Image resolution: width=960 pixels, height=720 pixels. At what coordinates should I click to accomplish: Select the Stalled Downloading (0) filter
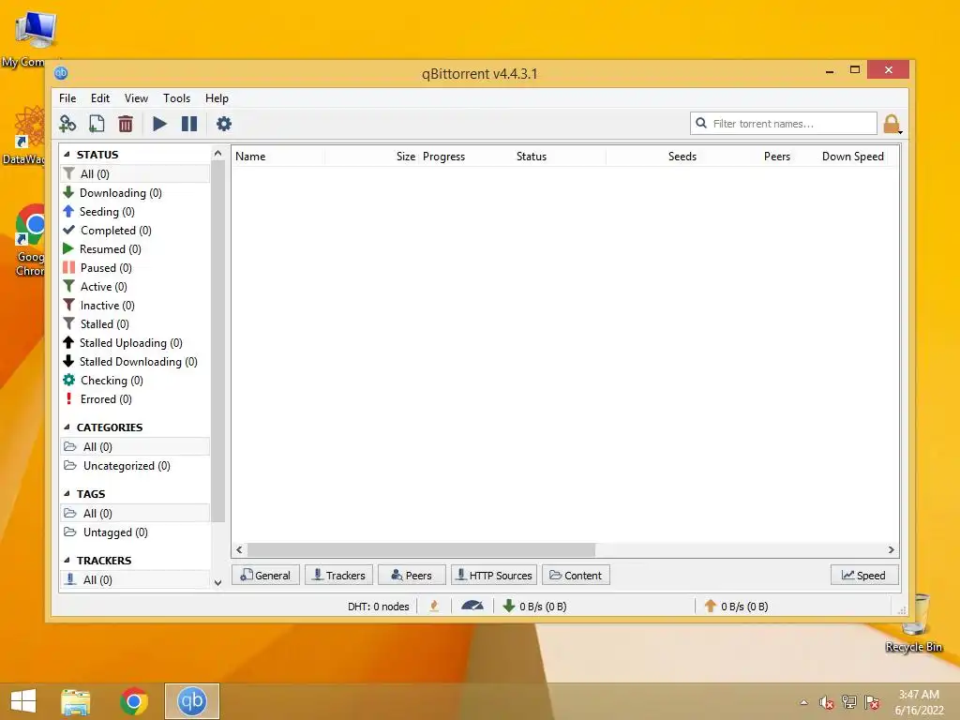tap(135, 362)
